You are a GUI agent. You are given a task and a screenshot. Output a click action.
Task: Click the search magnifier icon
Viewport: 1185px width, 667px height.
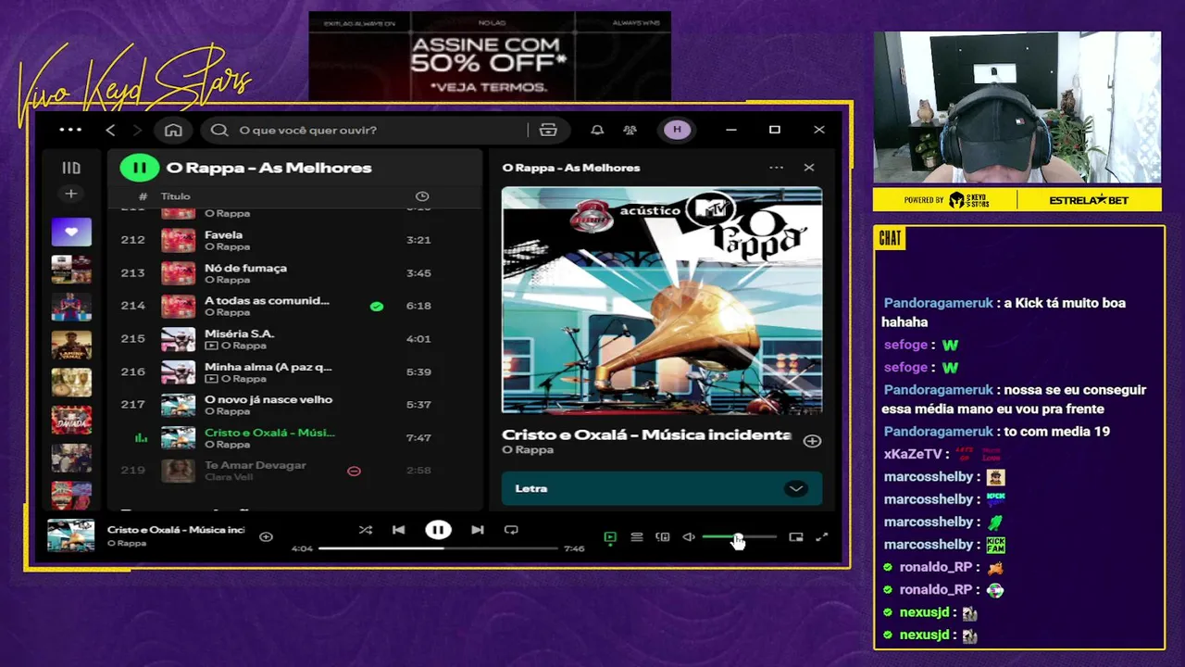[x=219, y=130]
